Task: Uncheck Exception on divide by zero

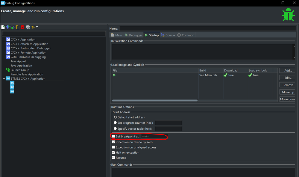Action: pyautogui.click(x=114, y=142)
